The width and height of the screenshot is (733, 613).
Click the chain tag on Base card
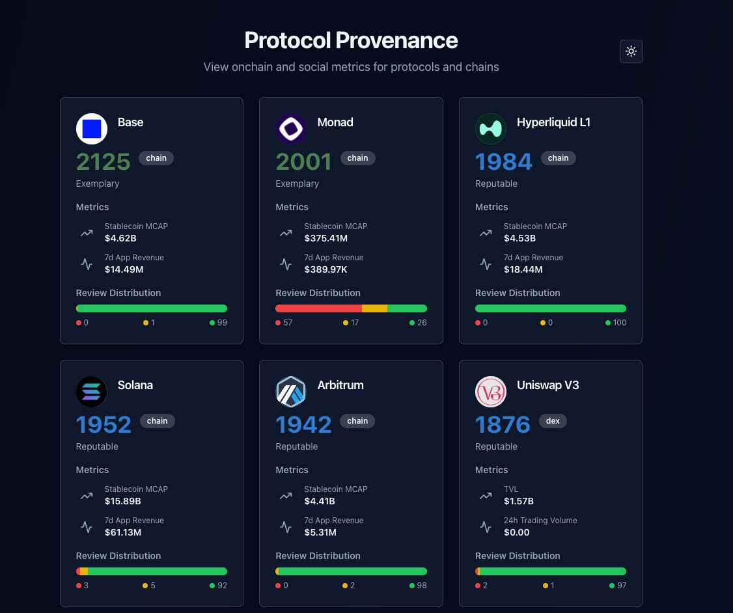[156, 158]
